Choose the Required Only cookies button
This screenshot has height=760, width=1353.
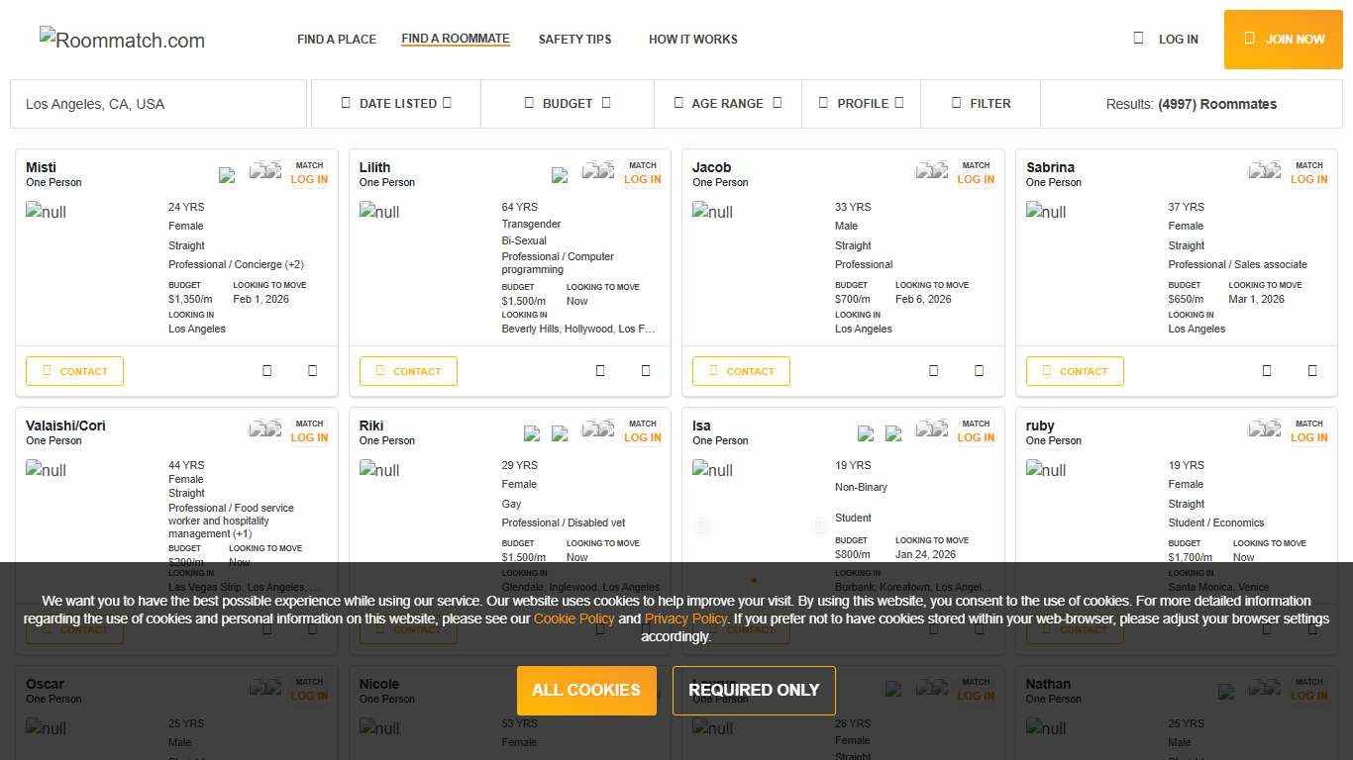754,691
